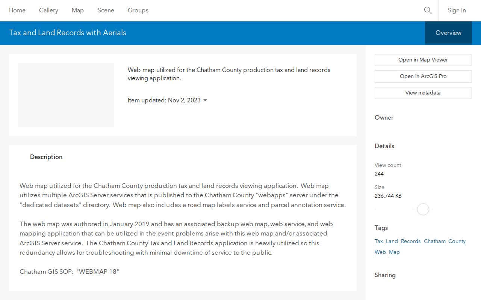The height and width of the screenshot is (300, 481).
Task: Click the Owner heading
Action: (384, 118)
